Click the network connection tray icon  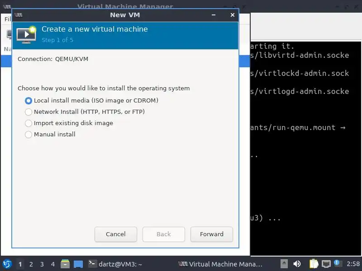coord(326,264)
